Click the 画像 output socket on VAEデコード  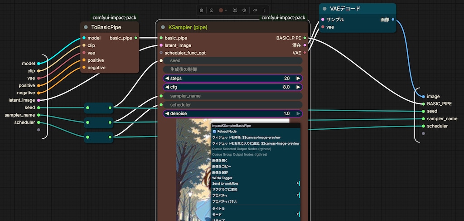[x=393, y=20]
